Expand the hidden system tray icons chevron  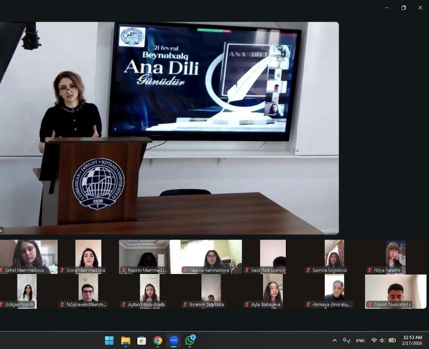[335, 340]
